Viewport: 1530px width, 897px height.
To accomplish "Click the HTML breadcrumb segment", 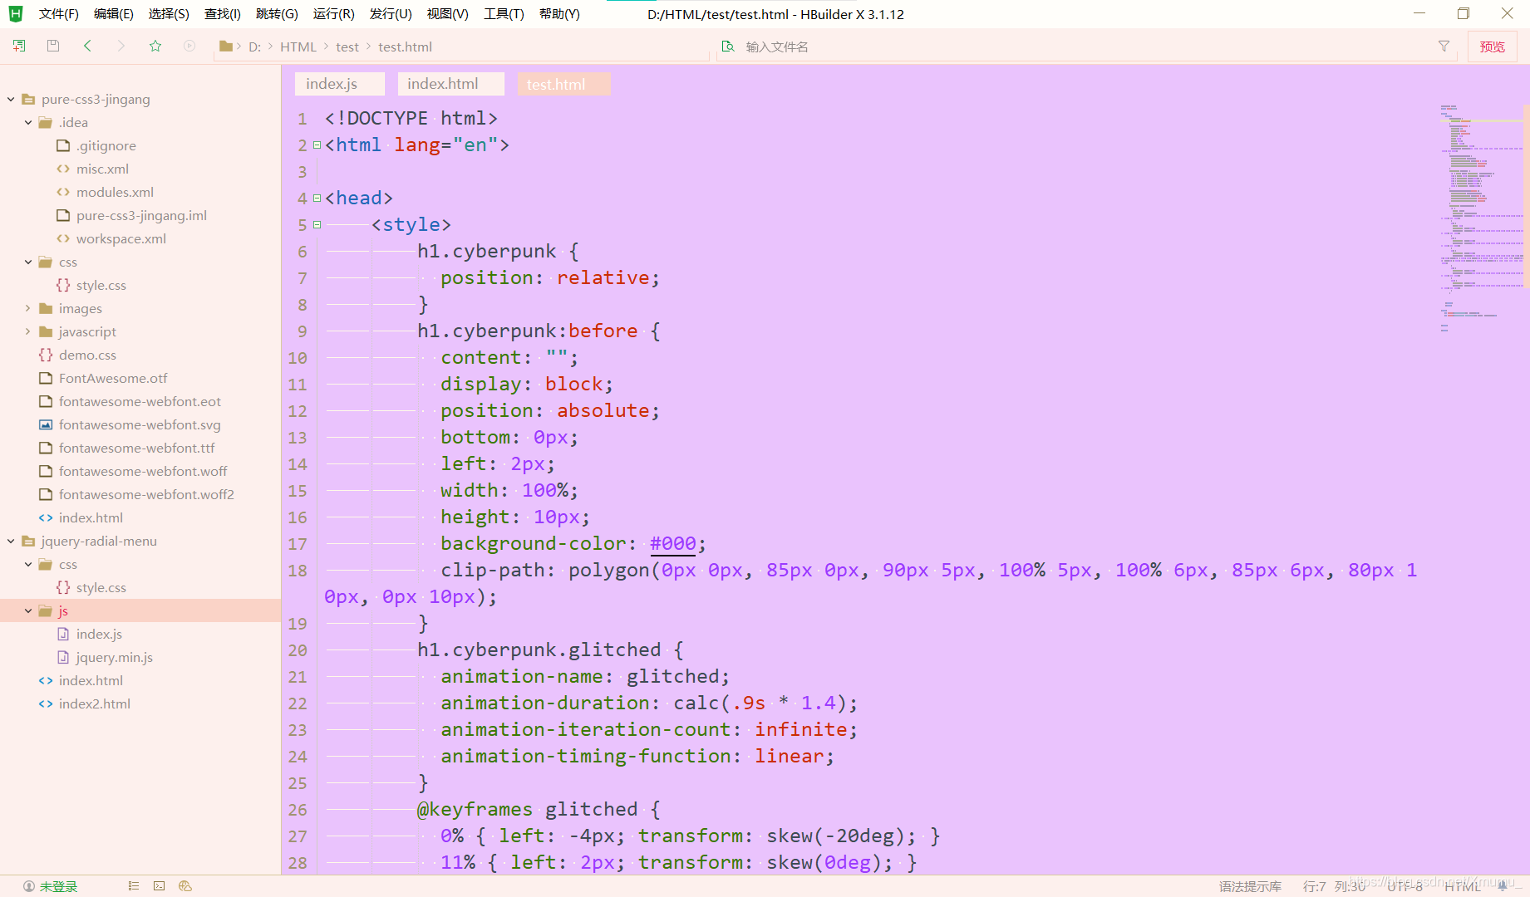I will point(298,47).
